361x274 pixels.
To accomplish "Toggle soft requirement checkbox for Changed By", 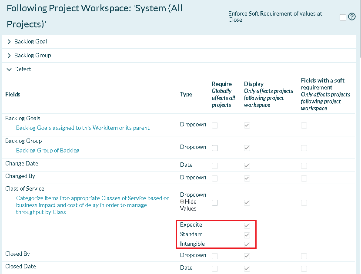I will [304, 178].
